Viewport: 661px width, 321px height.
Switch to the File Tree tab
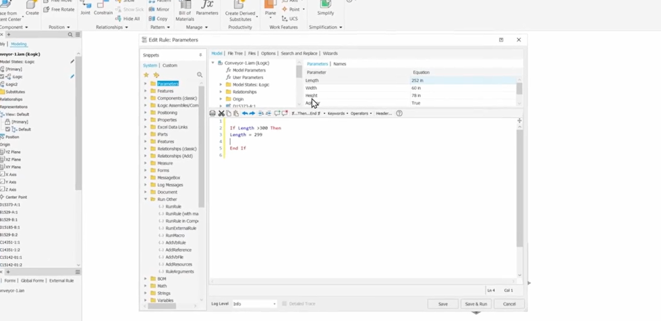tap(235, 53)
